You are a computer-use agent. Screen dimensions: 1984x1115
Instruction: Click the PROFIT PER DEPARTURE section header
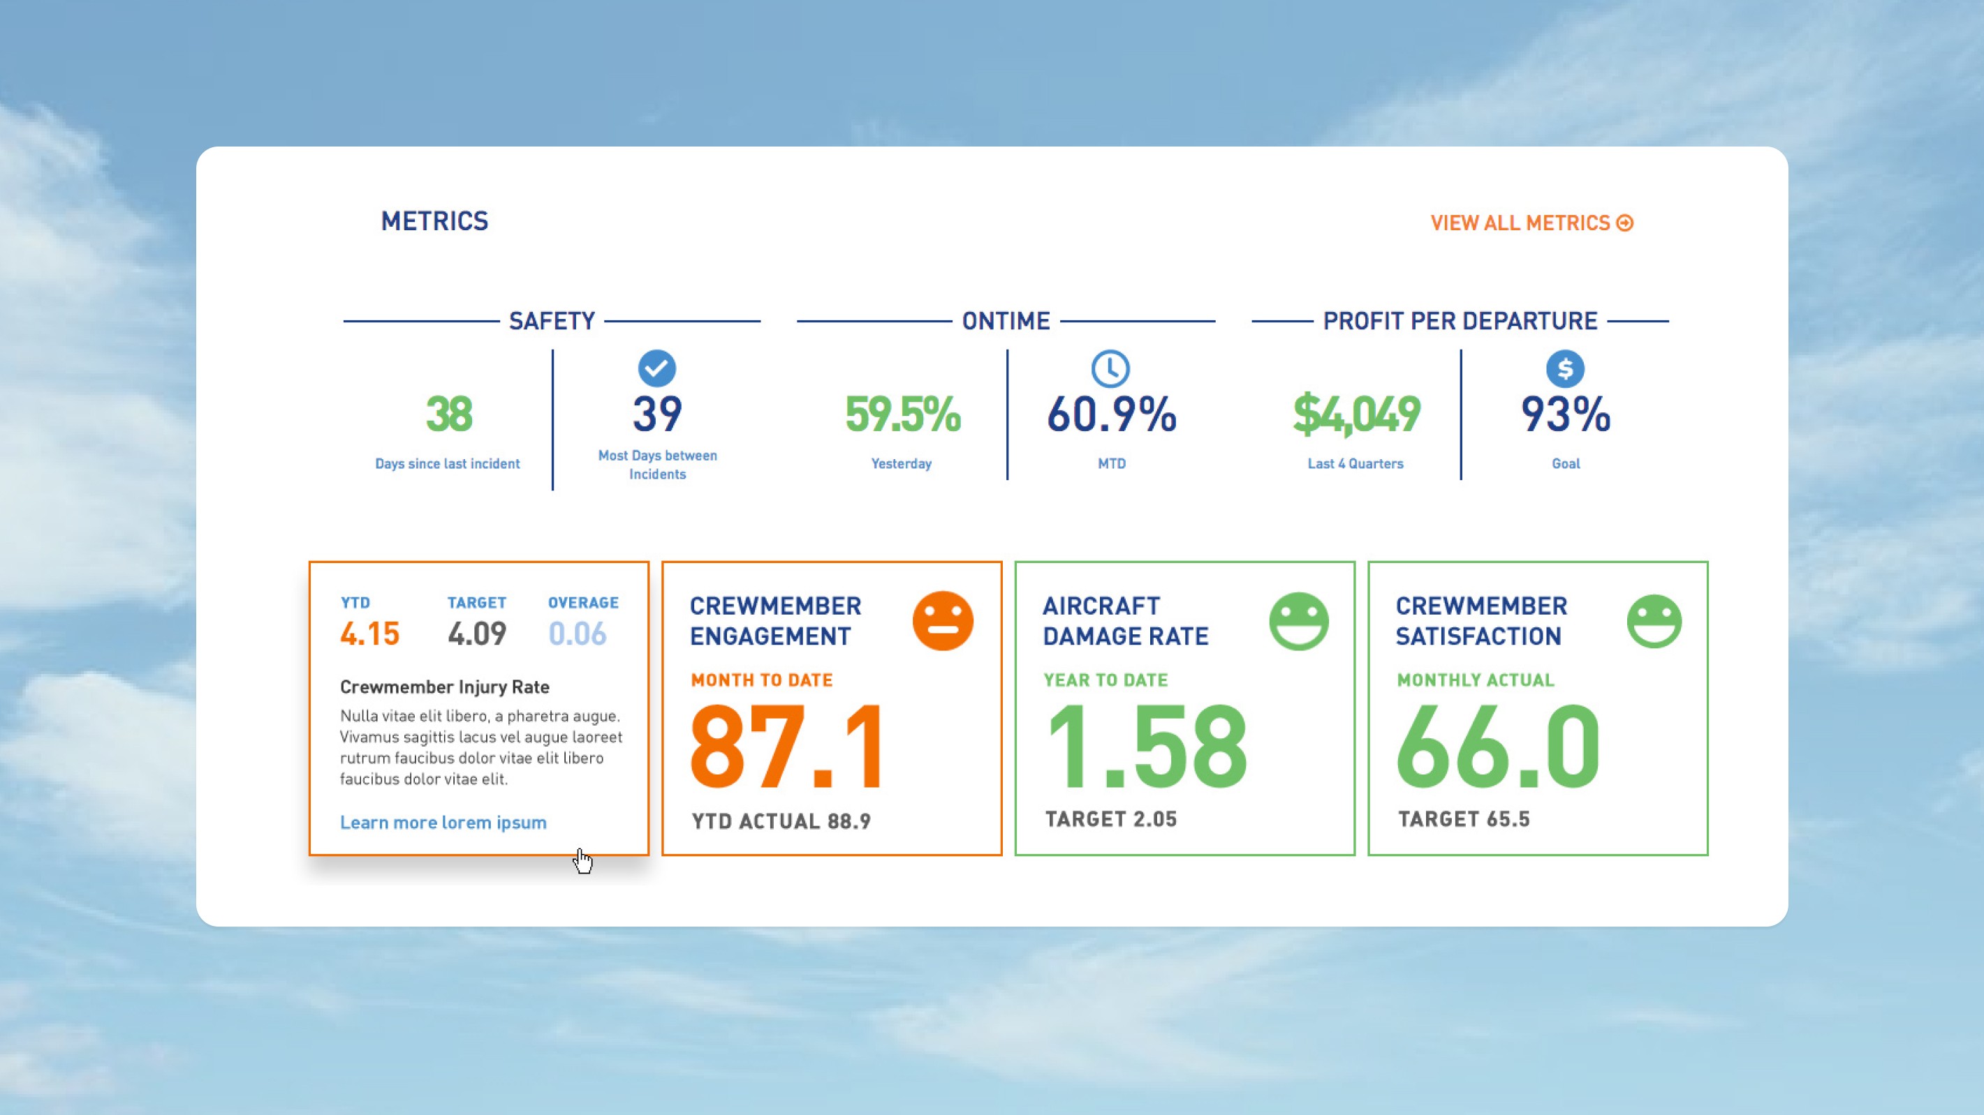pos(1460,321)
